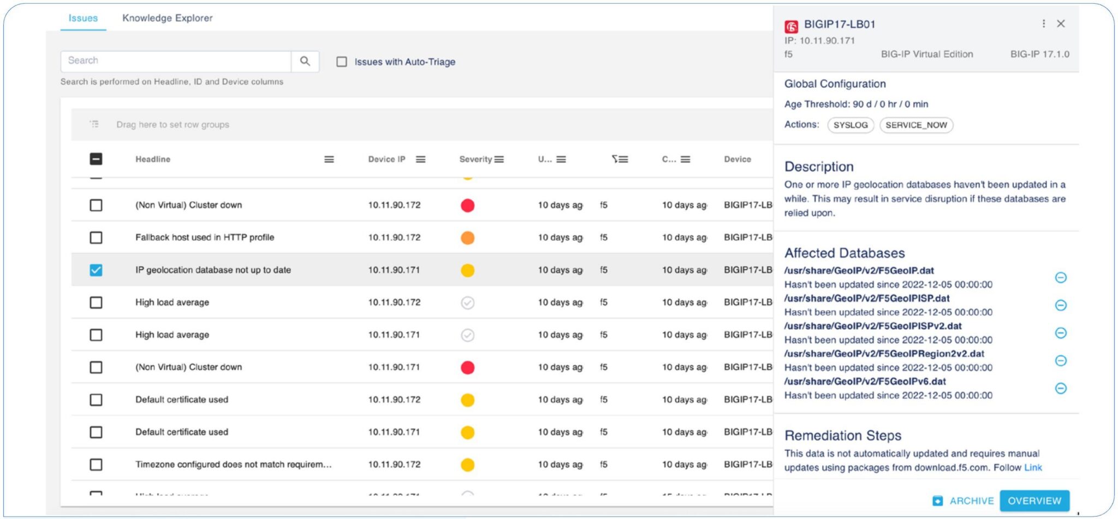
Task: Check Cluster down row for 10.11.90.171
Action: click(96, 367)
